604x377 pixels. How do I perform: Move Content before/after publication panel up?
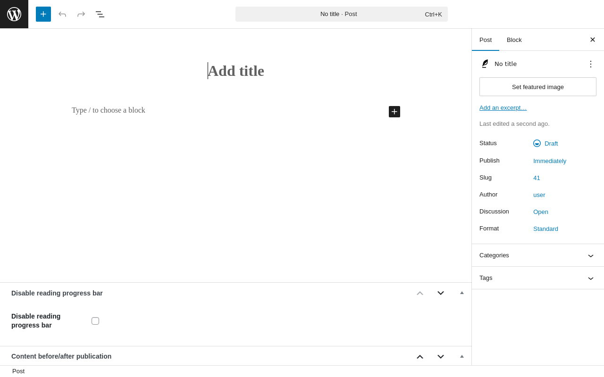coord(420,357)
